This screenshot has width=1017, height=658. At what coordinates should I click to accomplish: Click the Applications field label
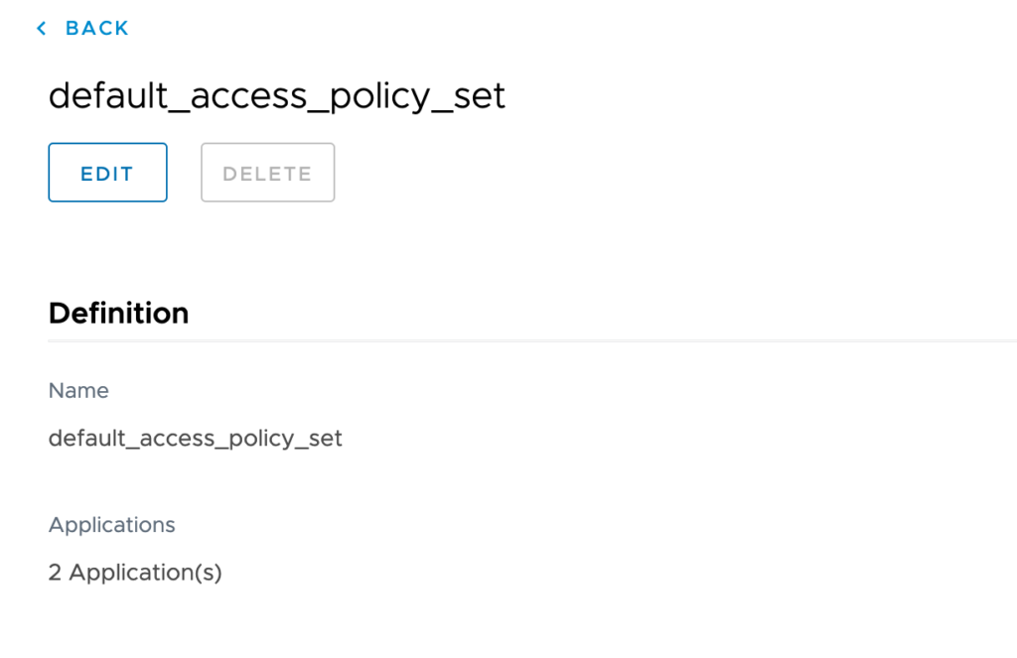click(x=111, y=525)
